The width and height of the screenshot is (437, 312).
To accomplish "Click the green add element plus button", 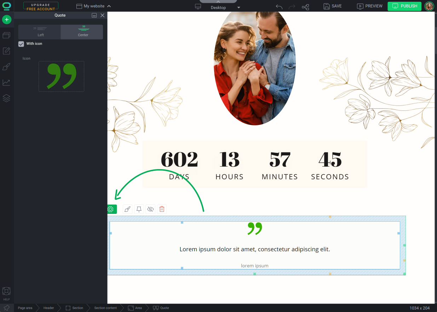I will [x=7, y=19].
